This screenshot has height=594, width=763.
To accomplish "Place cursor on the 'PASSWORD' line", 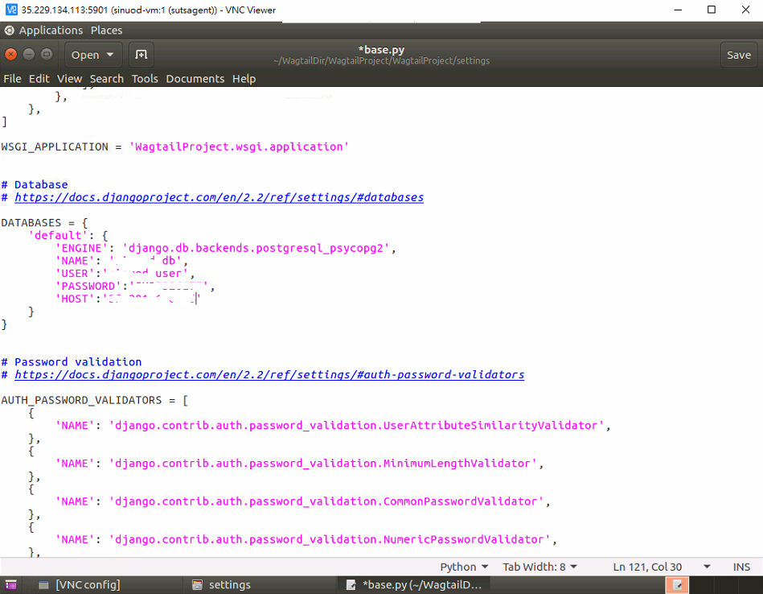I will 135,286.
